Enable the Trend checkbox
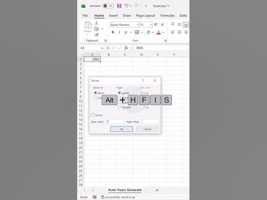 pyautogui.click(x=93, y=115)
